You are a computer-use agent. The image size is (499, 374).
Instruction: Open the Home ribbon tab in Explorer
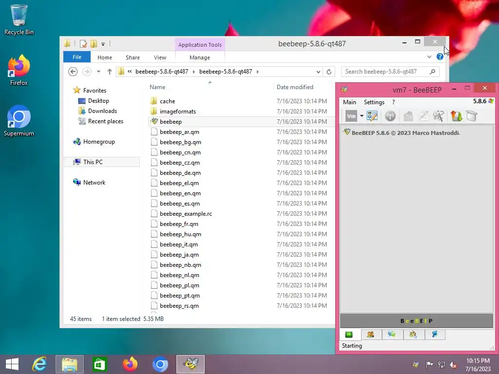tap(105, 57)
